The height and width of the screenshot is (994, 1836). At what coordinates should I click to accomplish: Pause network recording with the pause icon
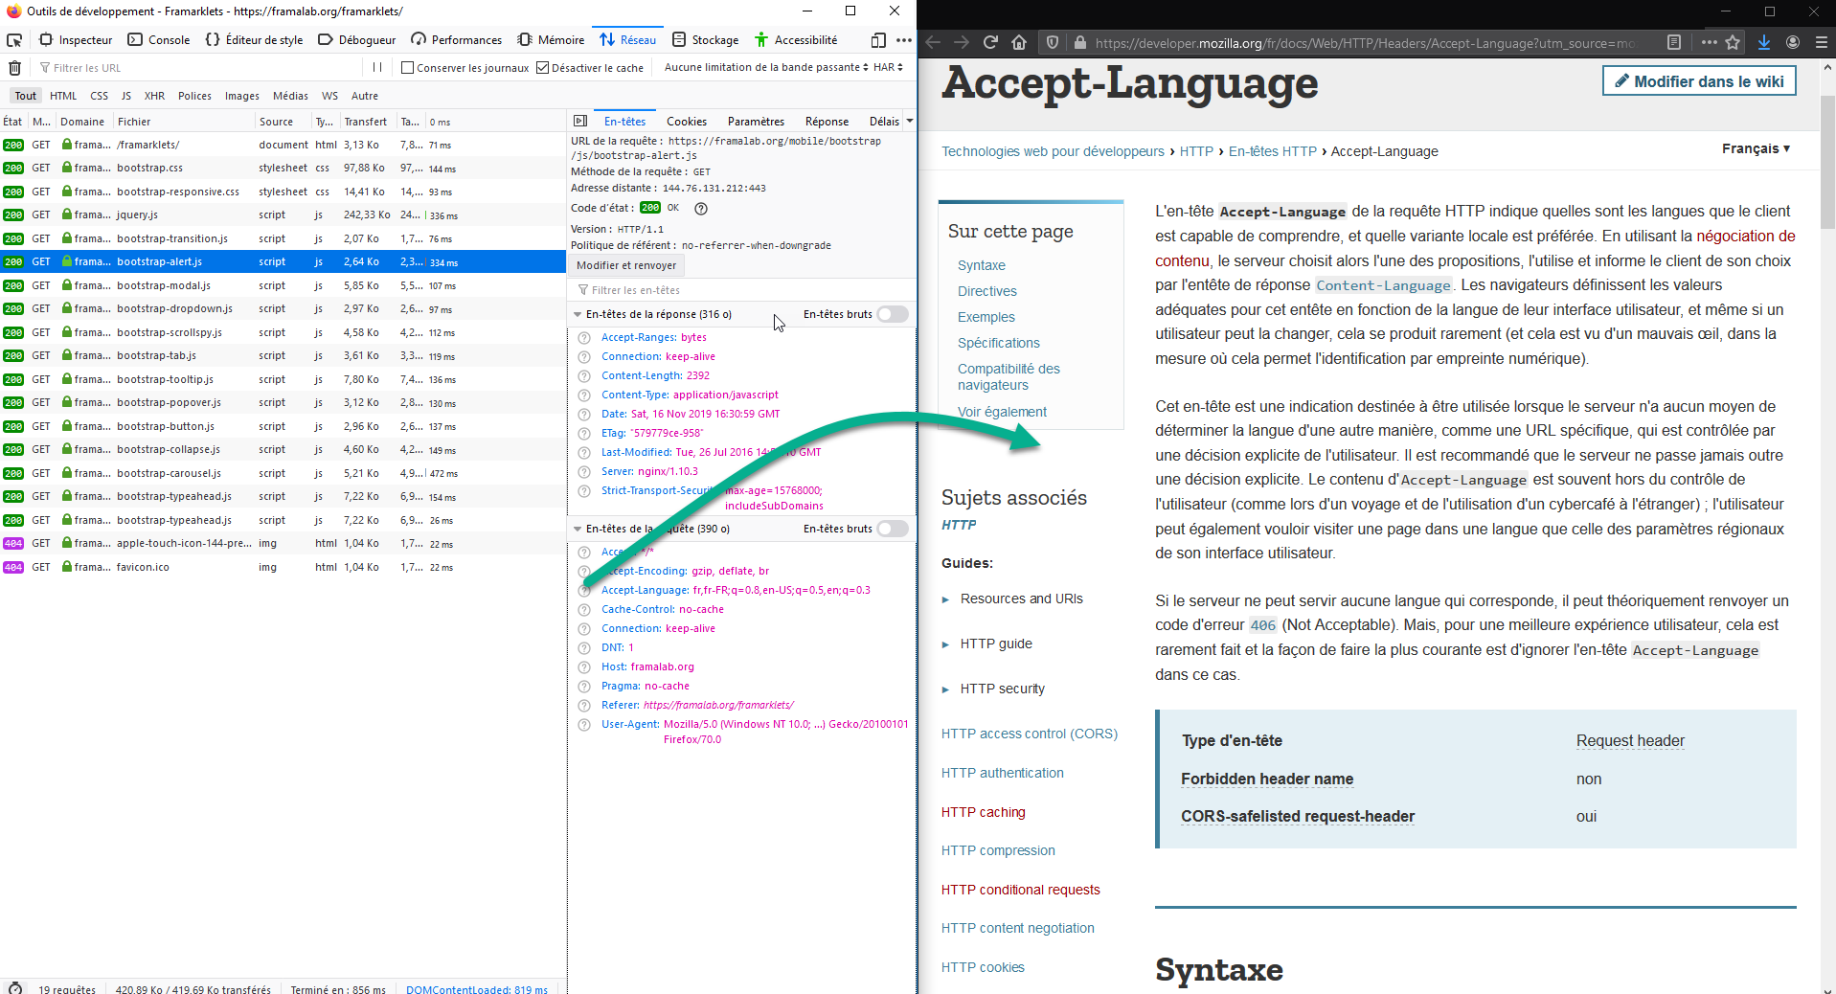[377, 68]
